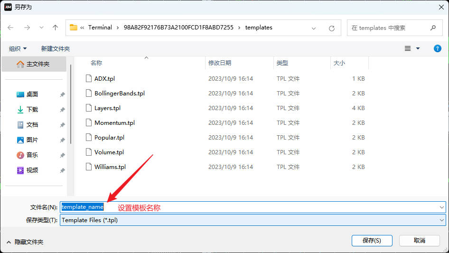Open help with the blue question icon
The height and width of the screenshot is (253, 449).
(x=437, y=48)
